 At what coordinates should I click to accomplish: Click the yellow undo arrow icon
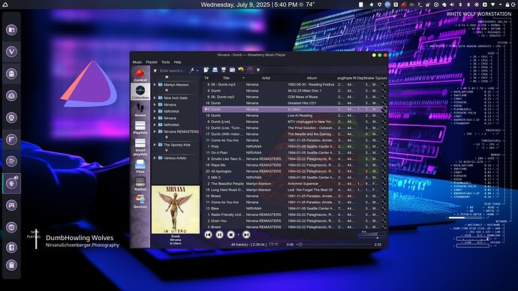click(241, 70)
